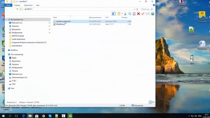Open Локальный диск (C:)
Viewport: 210px width, 118px height.
click(19, 77)
